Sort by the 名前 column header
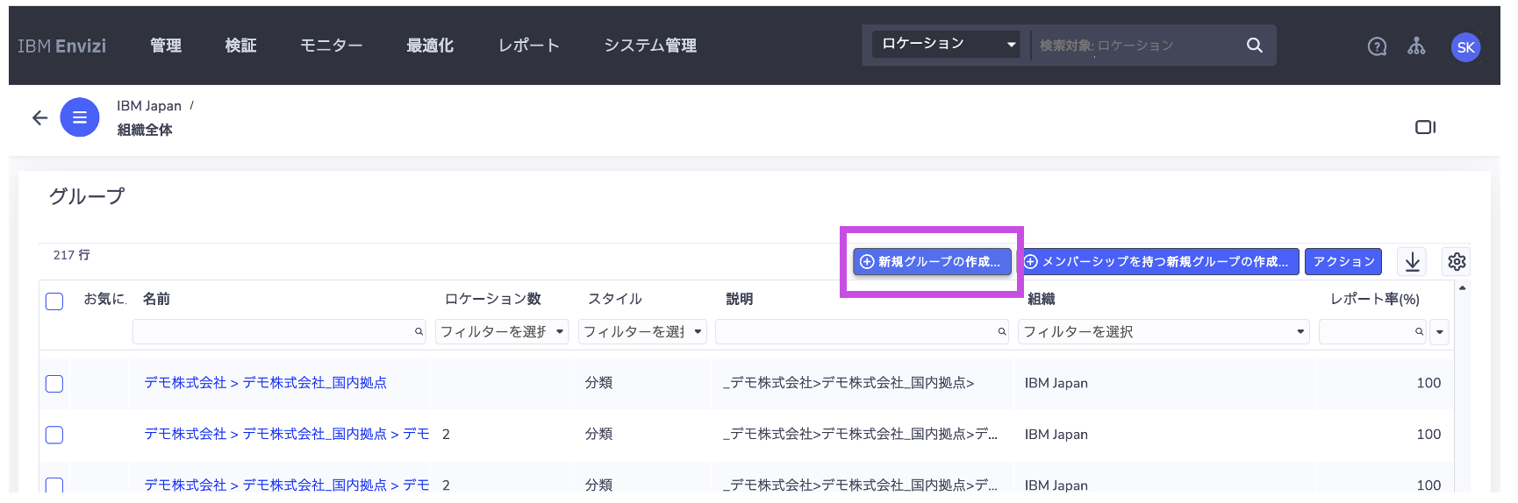1518x503 pixels. click(156, 299)
